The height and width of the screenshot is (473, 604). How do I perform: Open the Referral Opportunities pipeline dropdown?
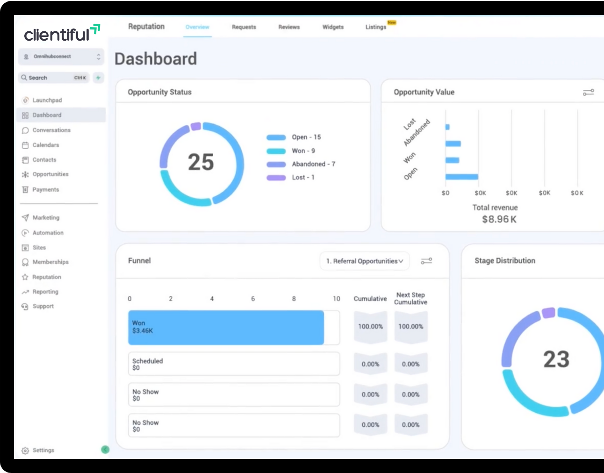365,261
